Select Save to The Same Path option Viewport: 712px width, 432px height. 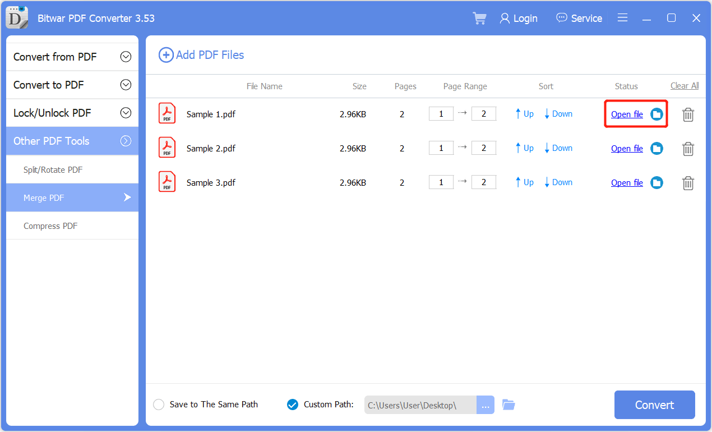point(159,404)
